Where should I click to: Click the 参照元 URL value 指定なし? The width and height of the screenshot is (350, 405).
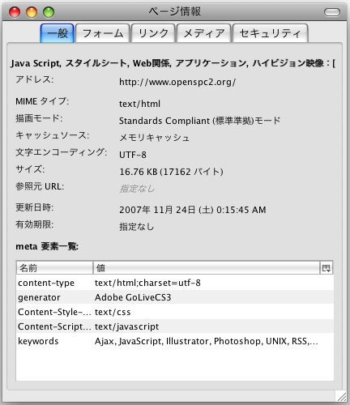137,189
